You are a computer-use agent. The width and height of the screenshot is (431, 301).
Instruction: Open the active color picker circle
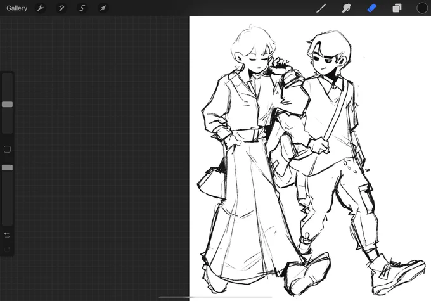422,8
